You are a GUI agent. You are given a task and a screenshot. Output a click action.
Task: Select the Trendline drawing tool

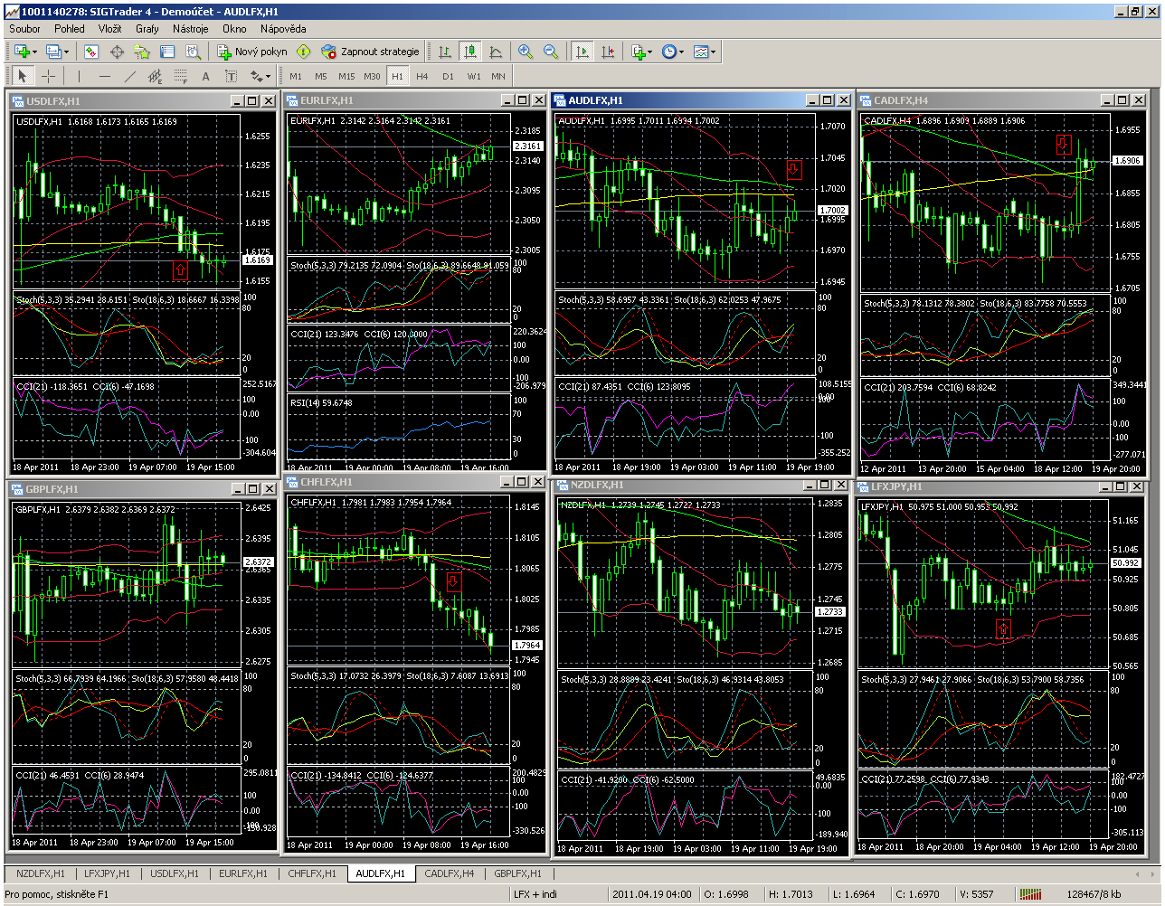(x=129, y=76)
